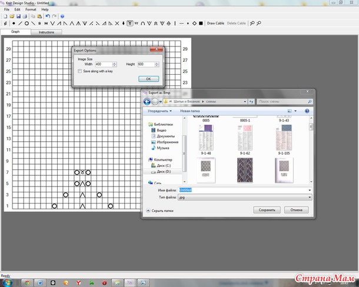This screenshot has height=287, width=359.
Task: Click the back arrow in Export dialog
Action: click(147, 101)
